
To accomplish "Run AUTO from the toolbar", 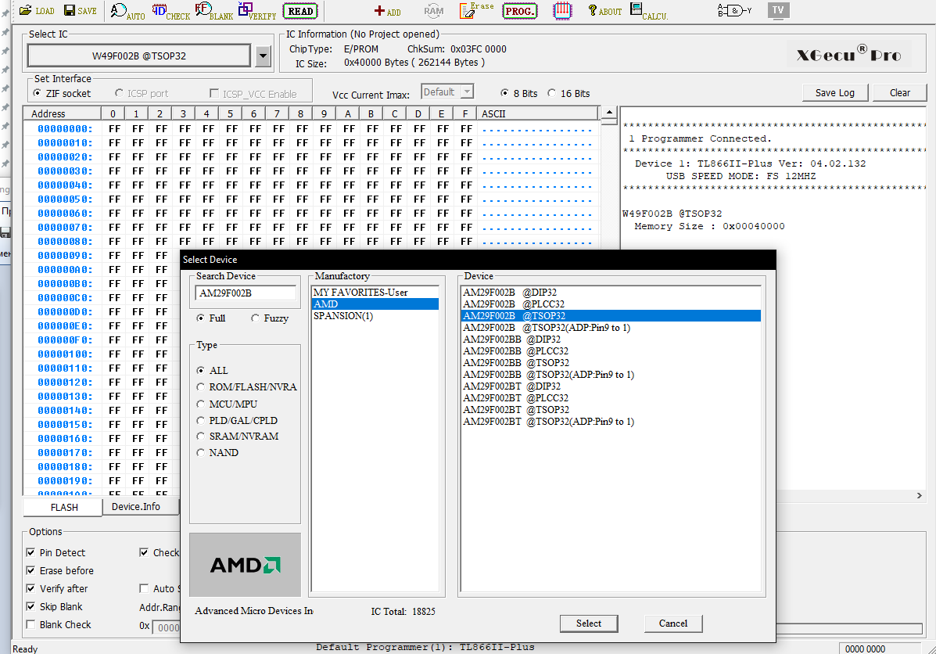I will click(127, 12).
